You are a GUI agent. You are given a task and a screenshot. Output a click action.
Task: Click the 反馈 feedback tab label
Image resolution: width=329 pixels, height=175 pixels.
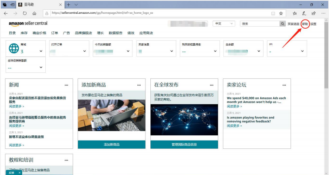tap(12, 173)
